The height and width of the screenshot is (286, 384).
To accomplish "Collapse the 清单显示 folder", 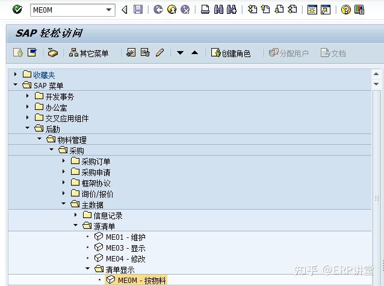I will click(87, 269).
